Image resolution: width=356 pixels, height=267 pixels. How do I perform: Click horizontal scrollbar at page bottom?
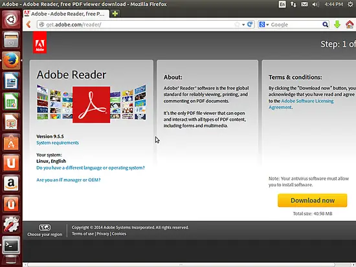point(181,264)
